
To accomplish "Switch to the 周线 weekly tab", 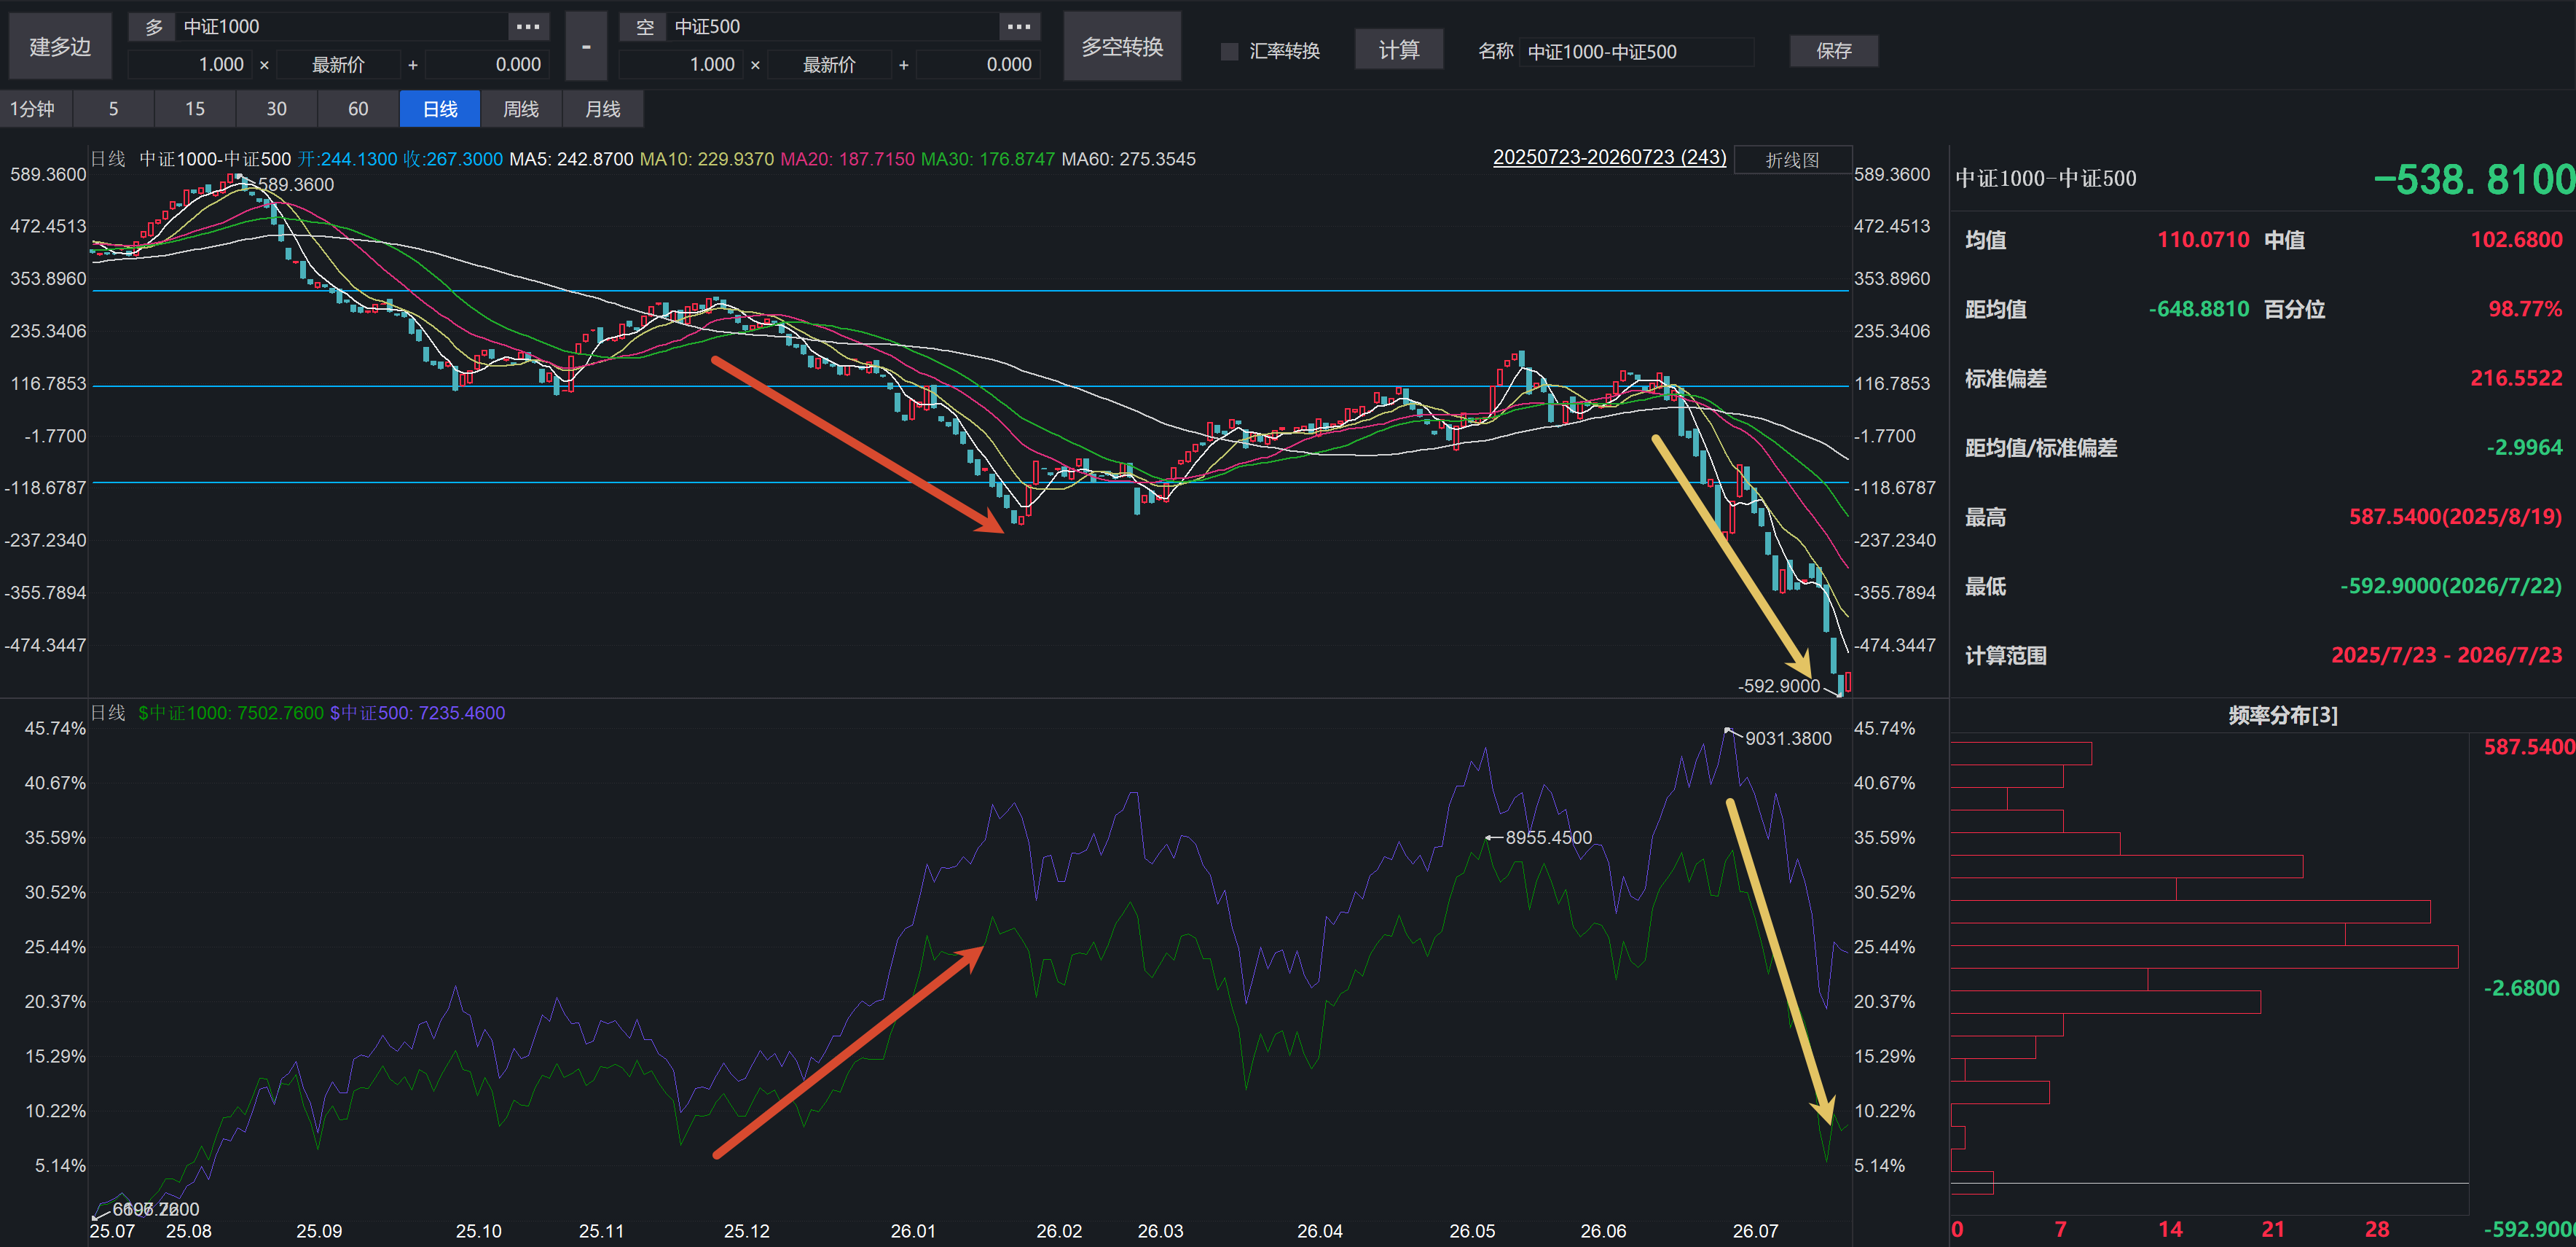I will point(521,109).
